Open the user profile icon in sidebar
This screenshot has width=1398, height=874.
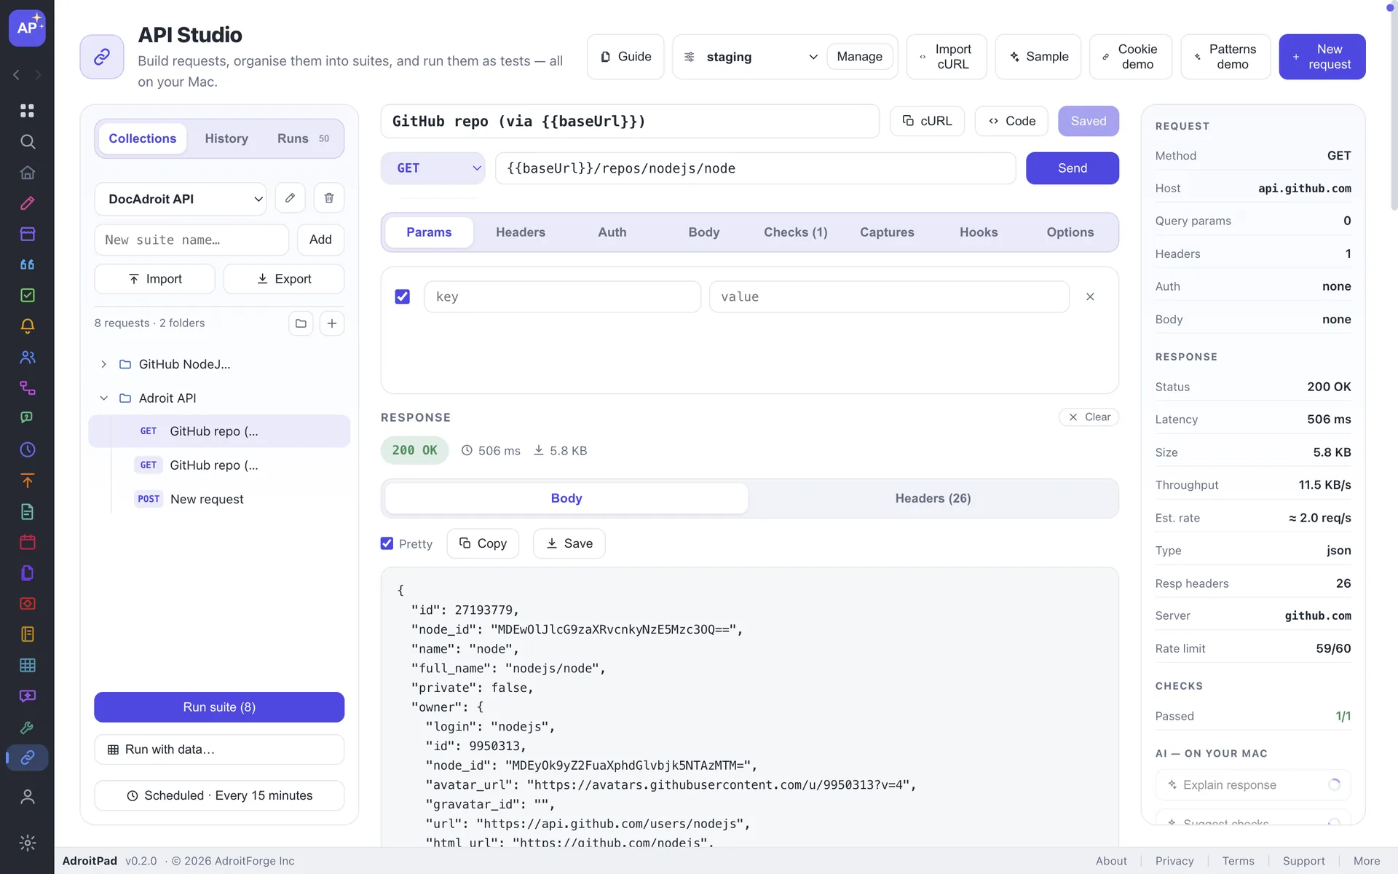click(x=27, y=797)
